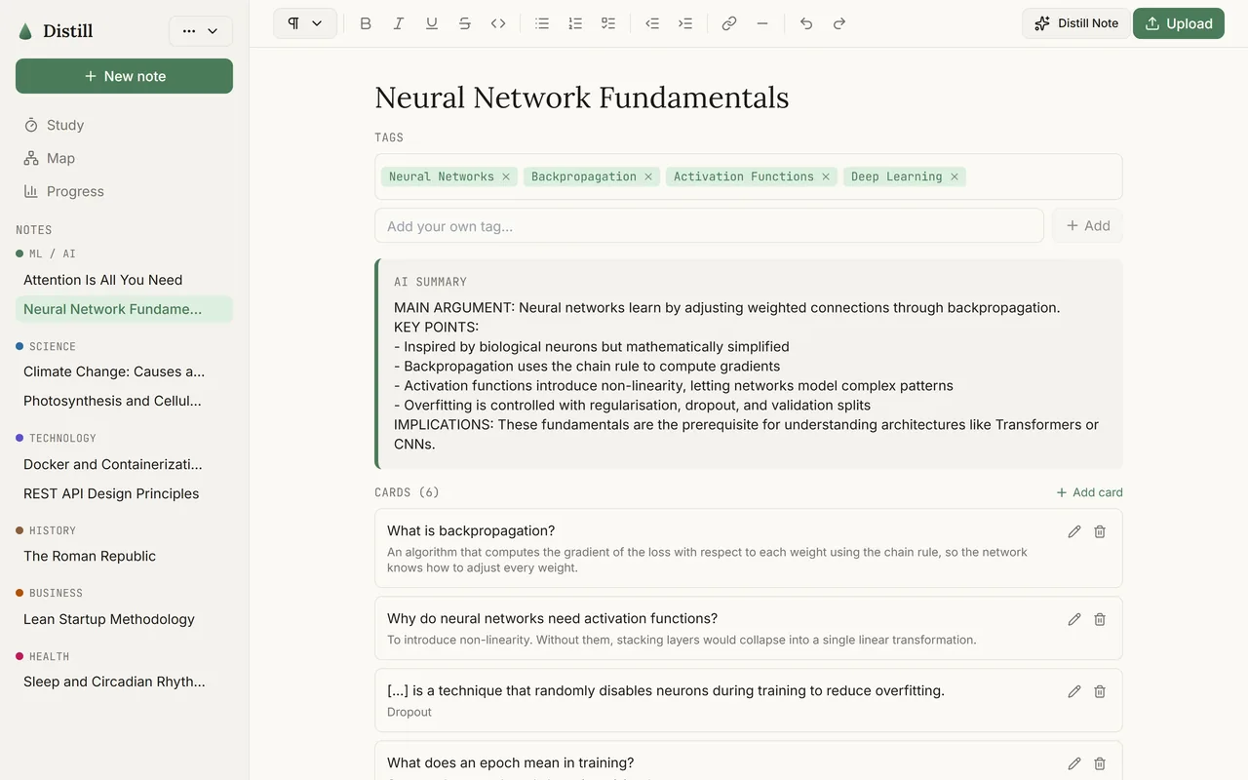Remove the Neural Networks tag

coord(506,176)
